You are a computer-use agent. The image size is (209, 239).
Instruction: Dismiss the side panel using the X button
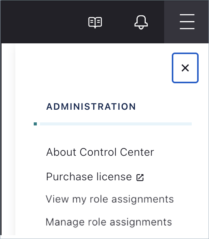185,68
